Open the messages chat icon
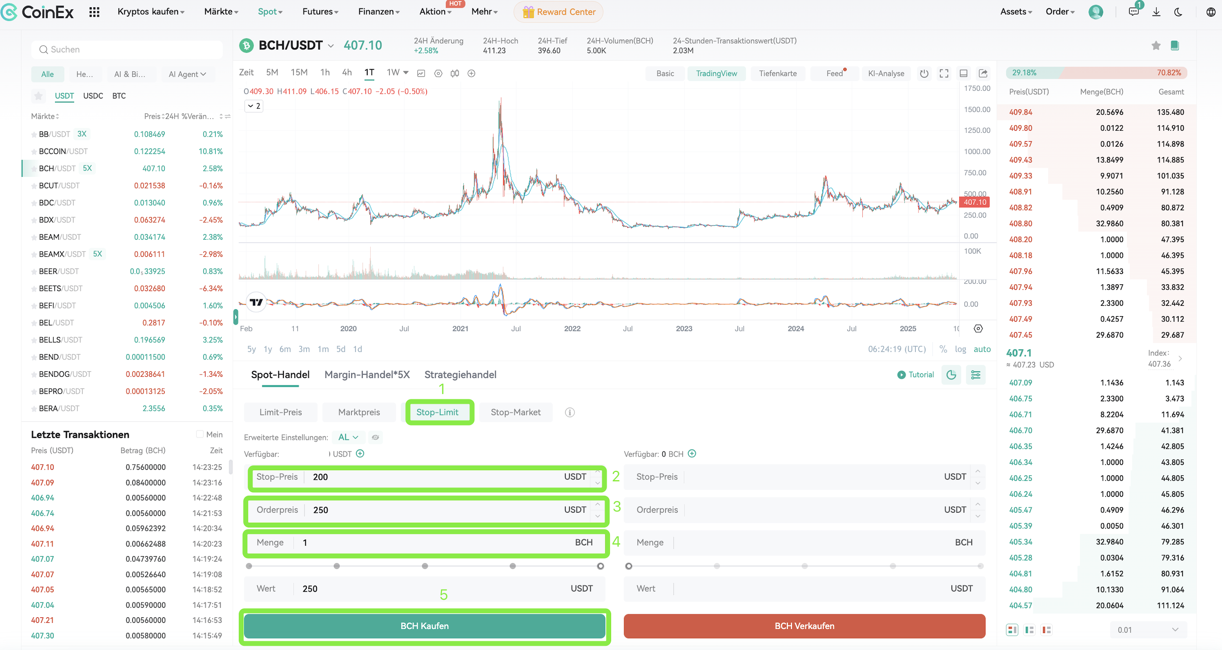 coord(1134,12)
